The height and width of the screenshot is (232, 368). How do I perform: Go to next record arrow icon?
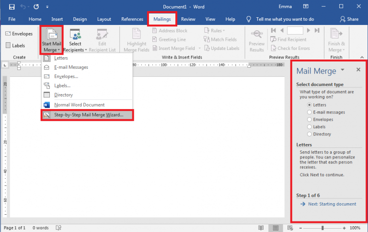tap(309, 30)
